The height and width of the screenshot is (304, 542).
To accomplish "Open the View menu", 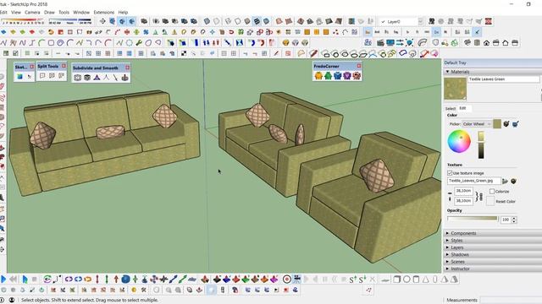I will [x=16, y=12].
